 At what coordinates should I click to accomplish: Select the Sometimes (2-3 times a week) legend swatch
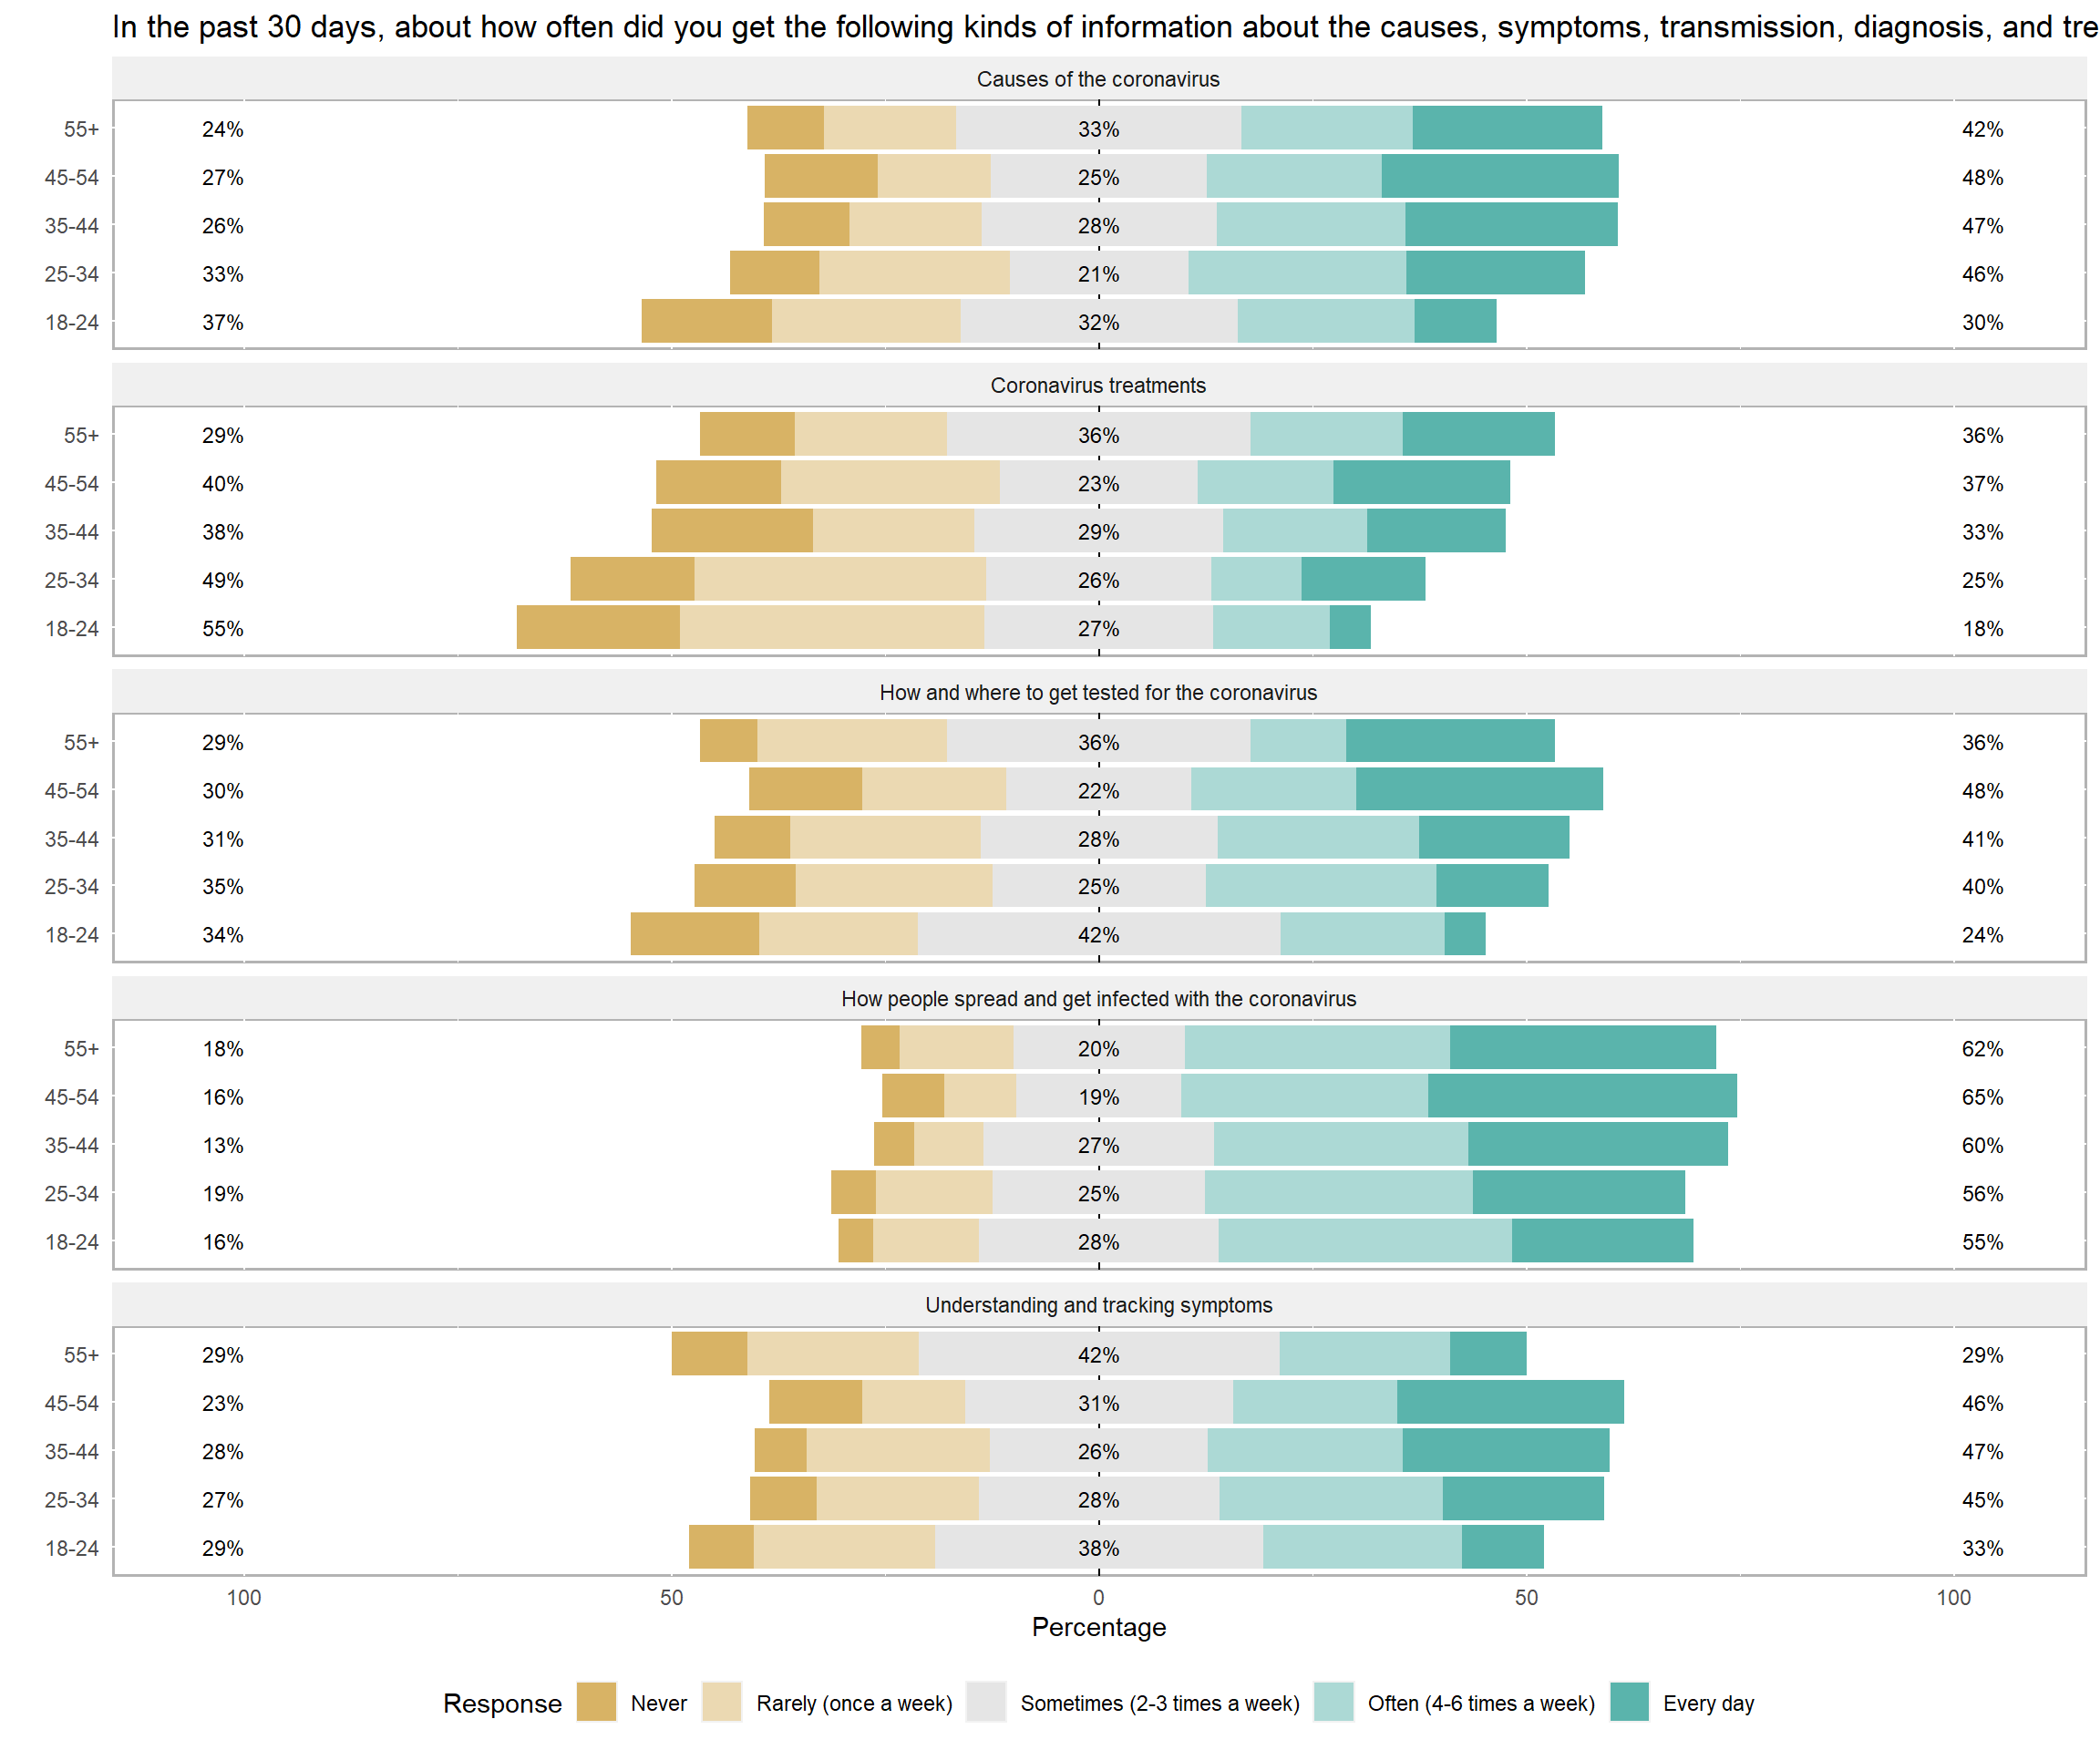point(986,1702)
